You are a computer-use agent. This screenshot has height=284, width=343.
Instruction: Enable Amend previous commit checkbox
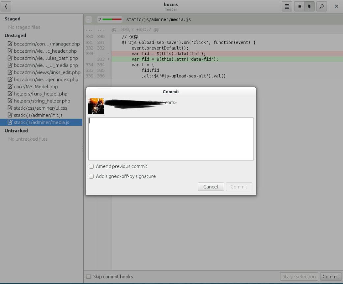(x=91, y=166)
